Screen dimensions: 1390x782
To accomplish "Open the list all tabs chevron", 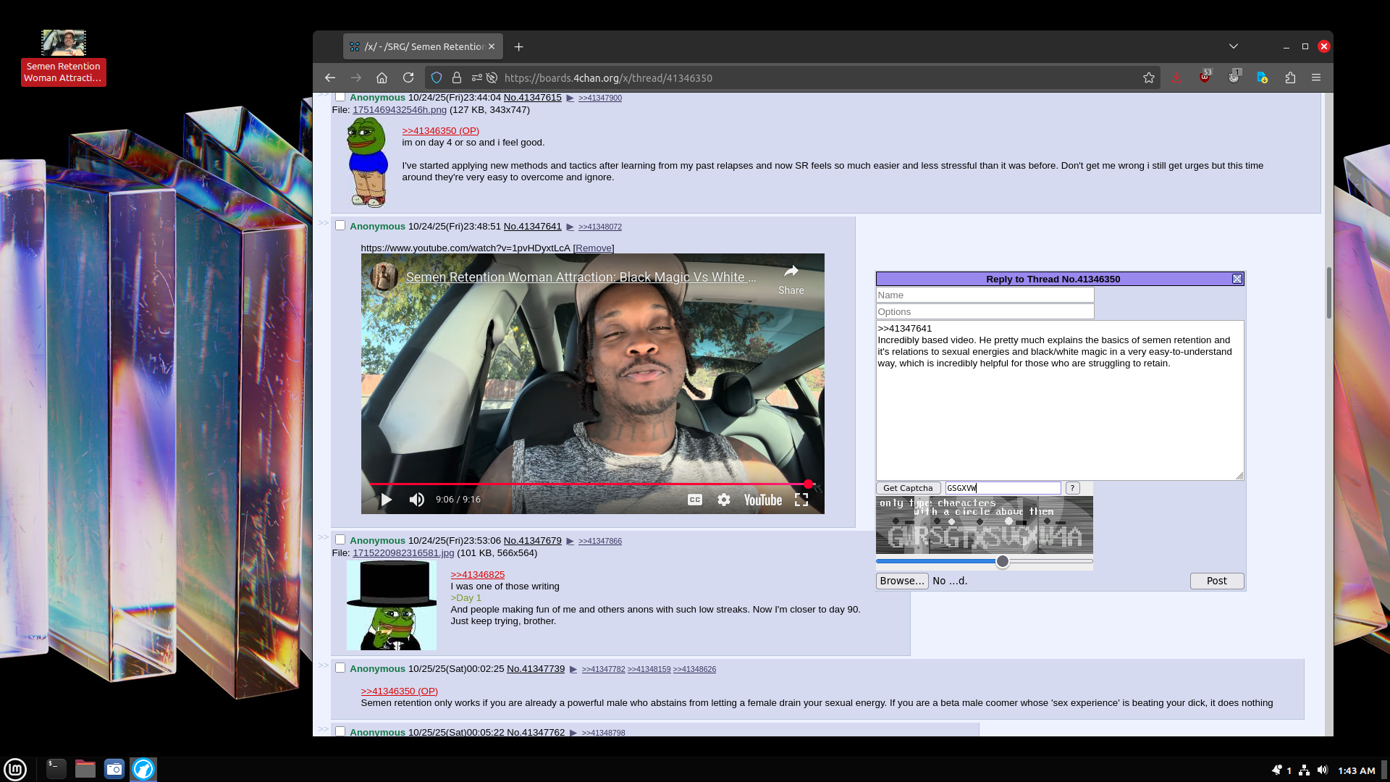I will pos(1234,46).
